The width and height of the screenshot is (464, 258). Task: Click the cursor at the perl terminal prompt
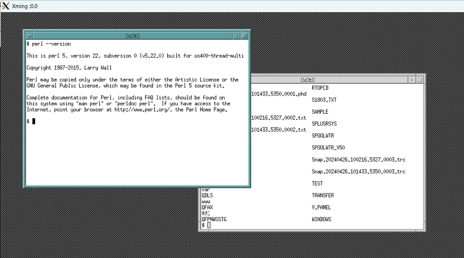34,121
